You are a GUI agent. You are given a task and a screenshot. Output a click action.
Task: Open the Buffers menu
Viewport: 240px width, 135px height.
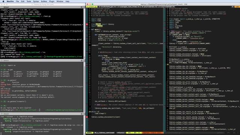pos(44,1)
